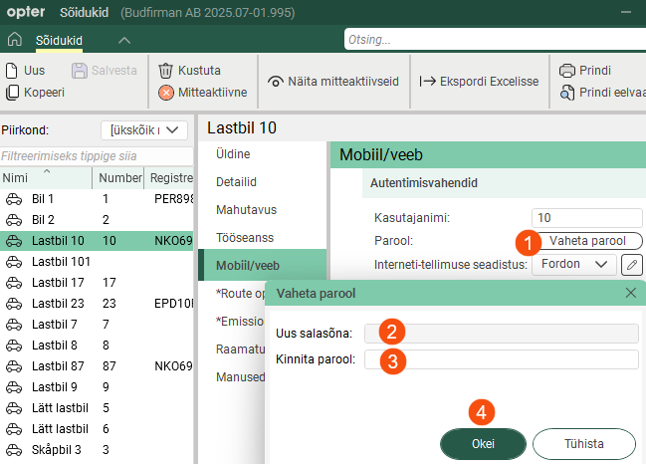Viewport: 646px width, 464px height.
Task: Click the Vaheta parool button
Action: pos(587,241)
